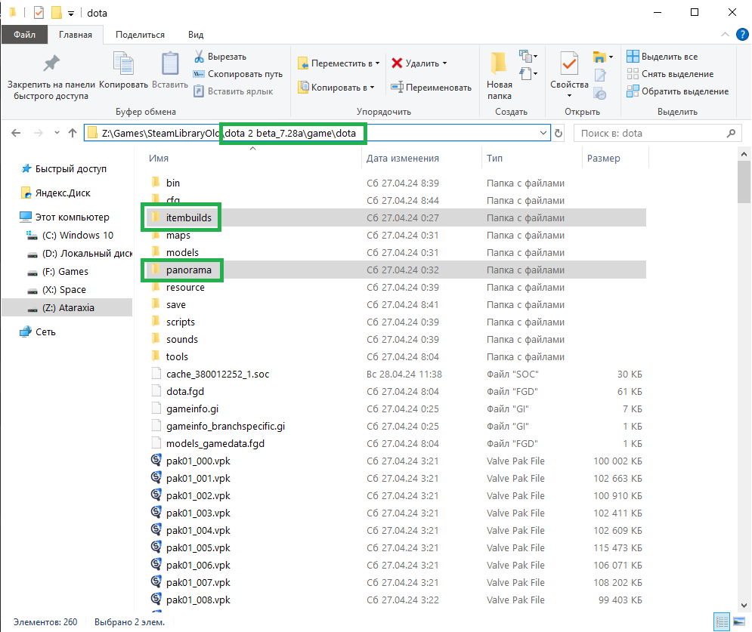
Task: Switch to the Вид tab
Action: 196,35
